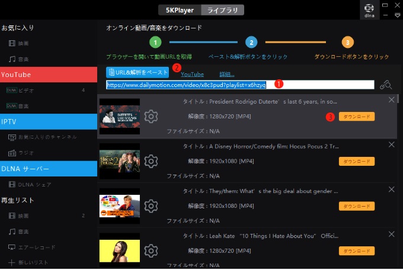
Task: Click into the Dailymotion URL input field
Action: (x=240, y=85)
